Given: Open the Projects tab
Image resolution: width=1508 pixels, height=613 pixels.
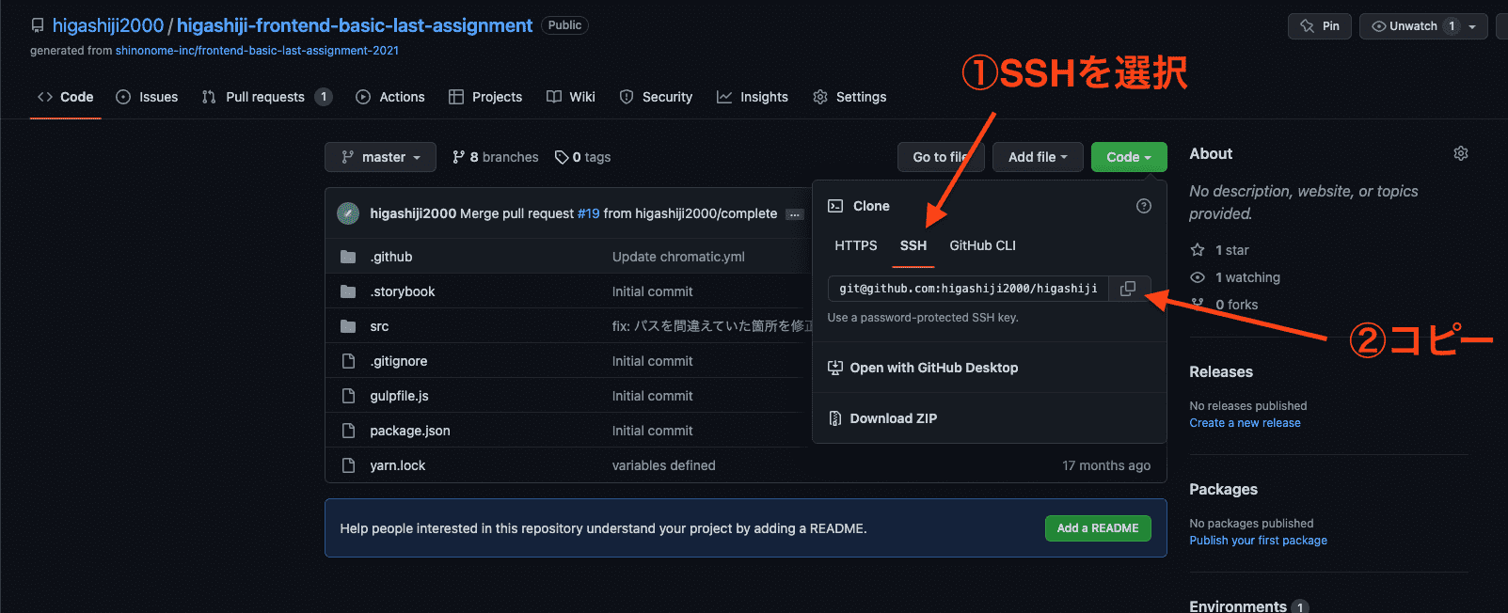Looking at the screenshot, I should tap(485, 97).
